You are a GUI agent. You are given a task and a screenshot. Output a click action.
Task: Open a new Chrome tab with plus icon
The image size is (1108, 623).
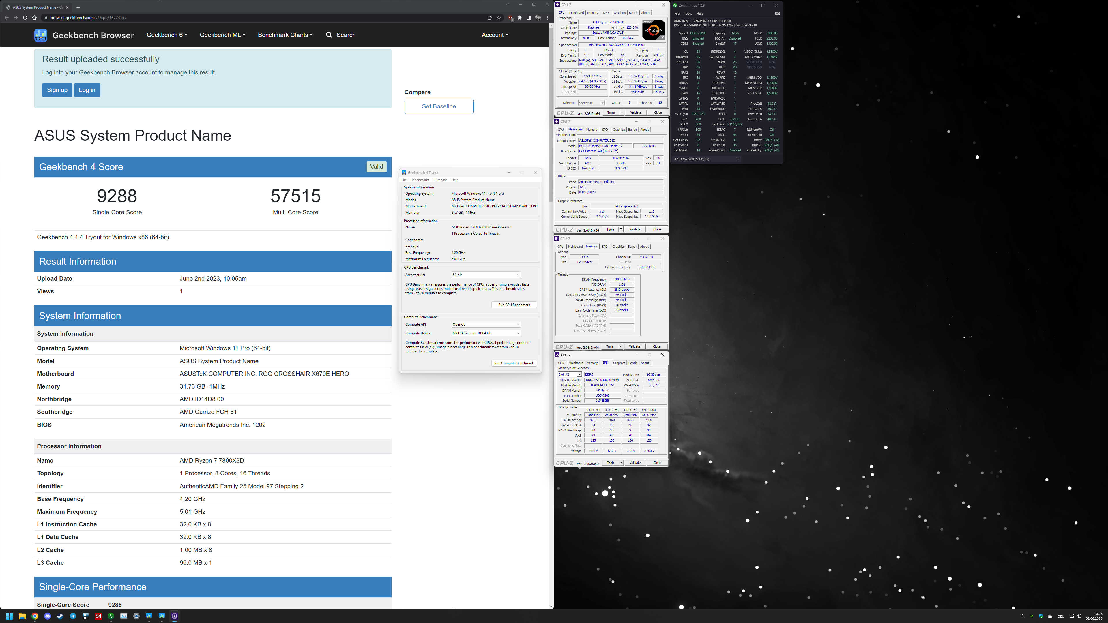pos(78,7)
